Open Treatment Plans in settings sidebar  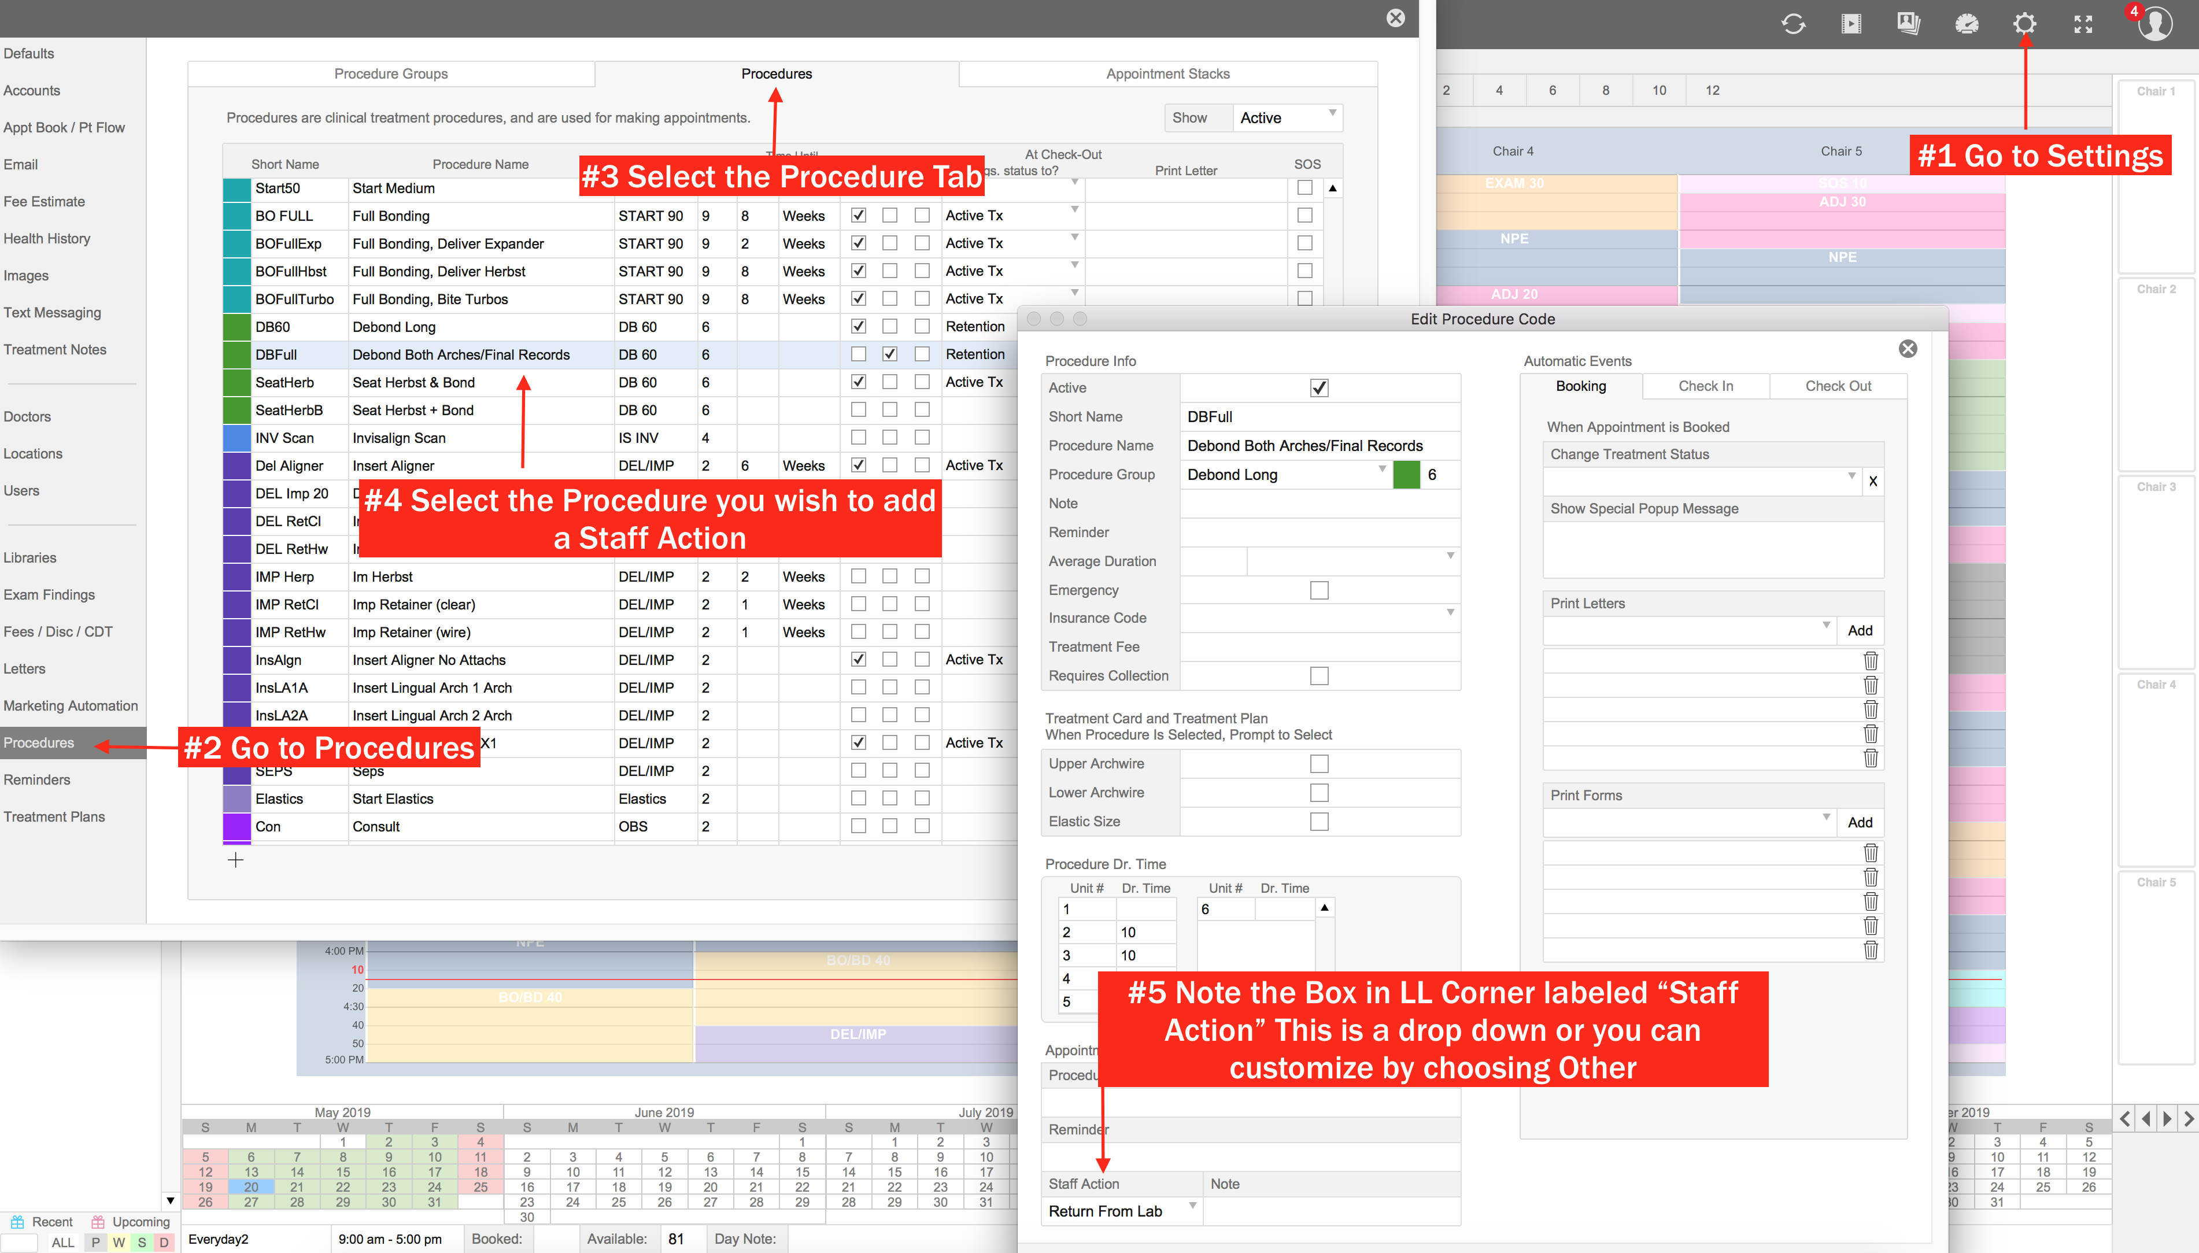[54, 816]
